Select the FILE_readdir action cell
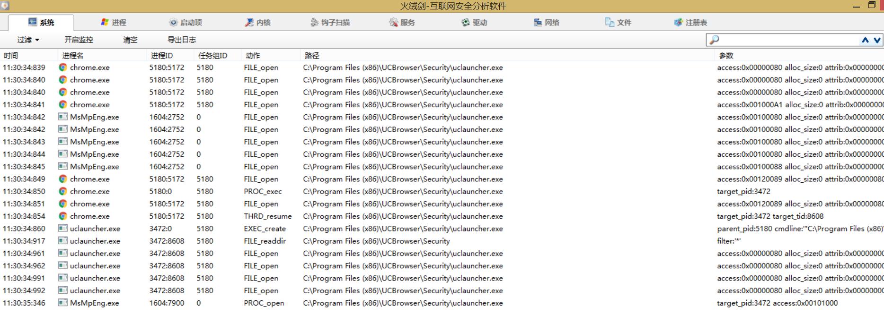Image resolution: width=884 pixels, height=332 pixels. (265, 241)
